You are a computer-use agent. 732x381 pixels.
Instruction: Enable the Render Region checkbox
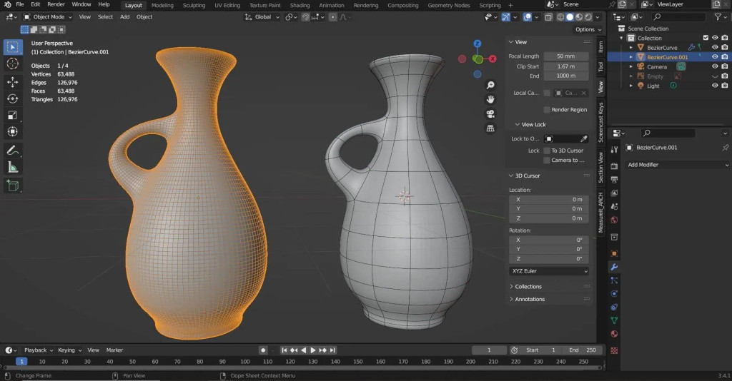[x=547, y=110]
